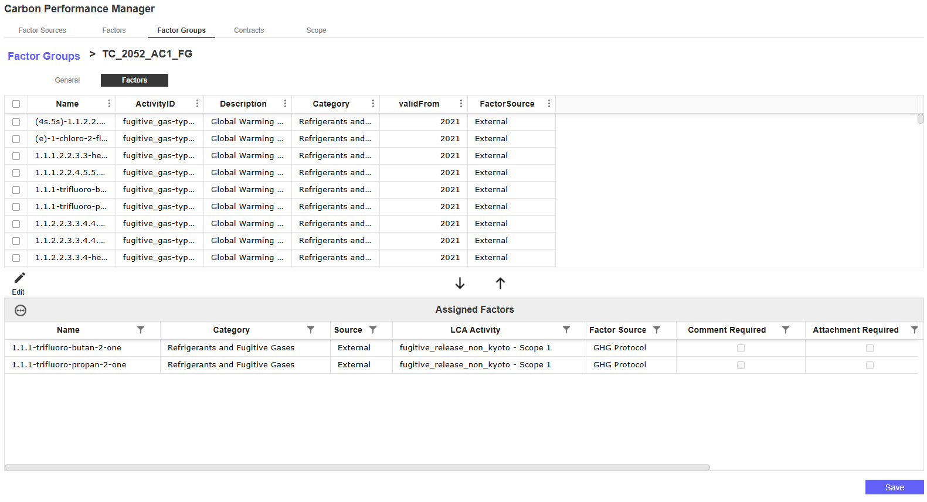Toggle the select-all checkbox in grid header
Screen dimensions: 927x502
point(16,104)
